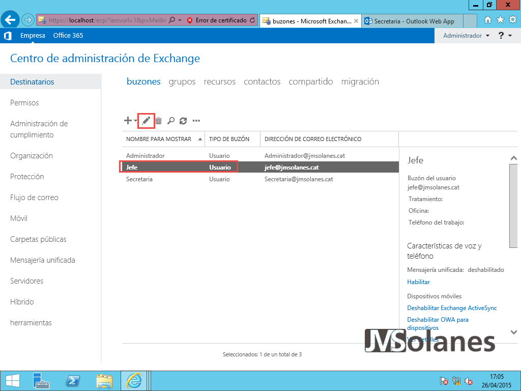The width and height of the screenshot is (521, 391).
Task: Open Administración de cumplimiento section
Action: click(39, 129)
